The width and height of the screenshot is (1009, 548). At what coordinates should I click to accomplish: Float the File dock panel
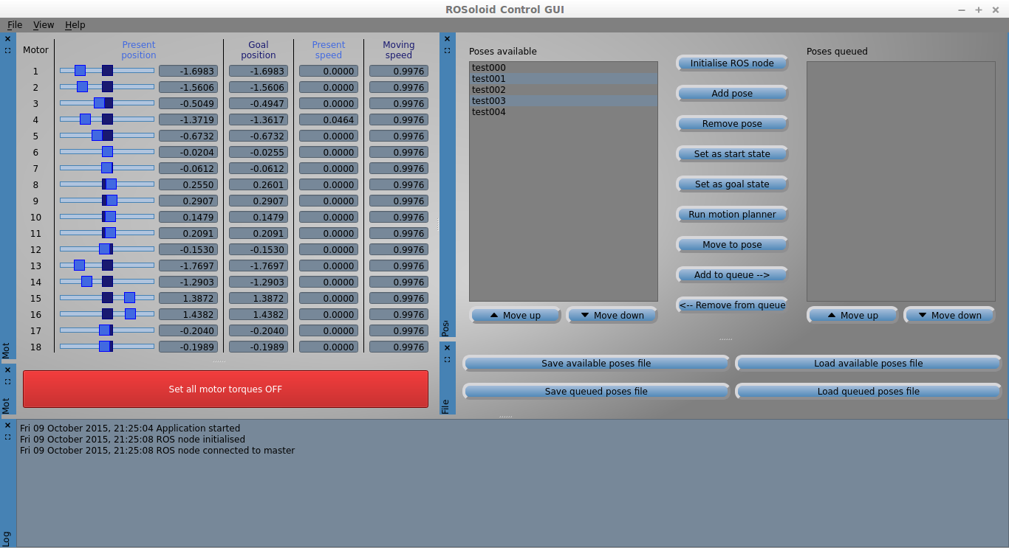click(447, 359)
